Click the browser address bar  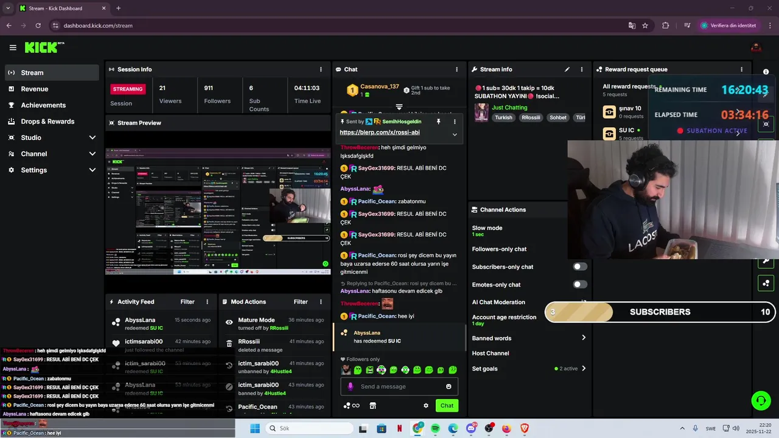(x=341, y=26)
